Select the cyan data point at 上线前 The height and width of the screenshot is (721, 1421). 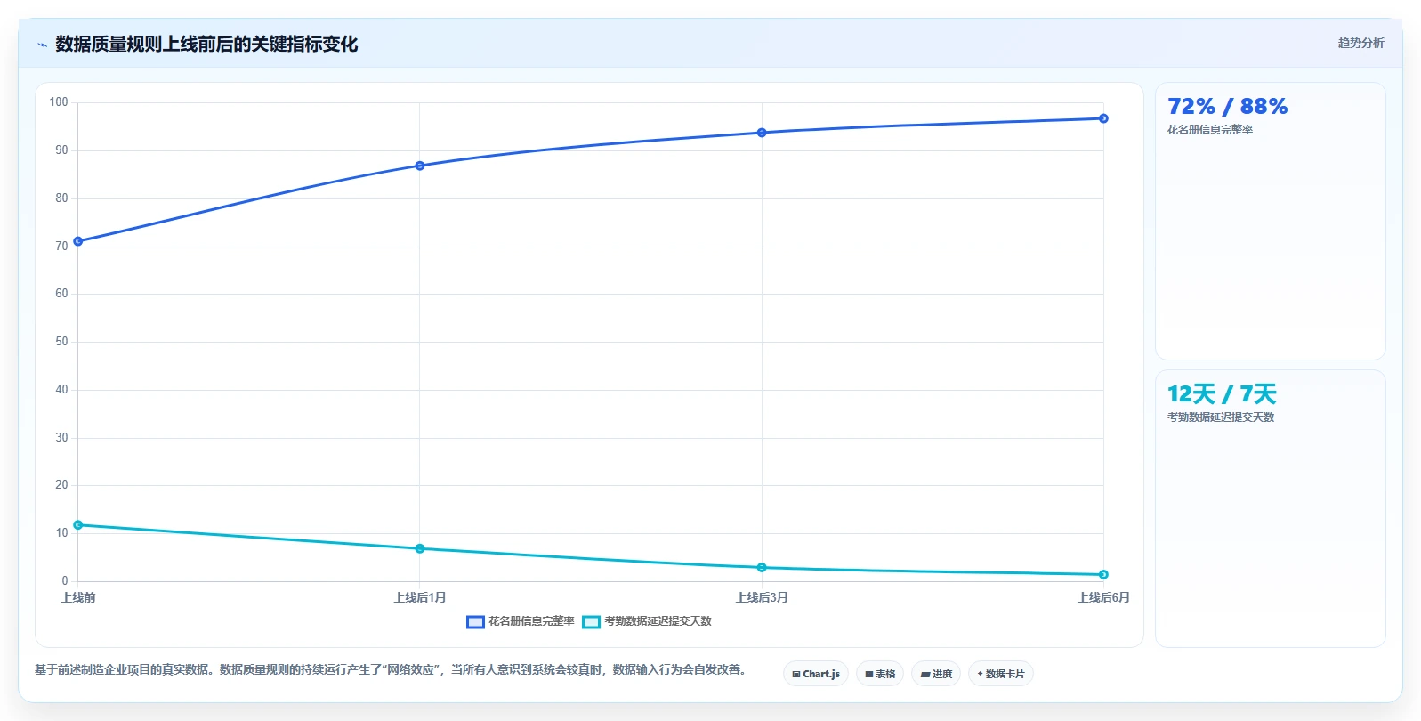(x=78, y=525)
